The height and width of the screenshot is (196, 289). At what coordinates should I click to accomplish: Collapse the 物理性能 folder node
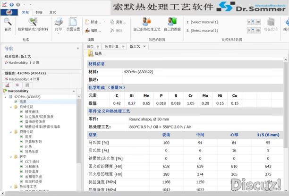(11, 132)
